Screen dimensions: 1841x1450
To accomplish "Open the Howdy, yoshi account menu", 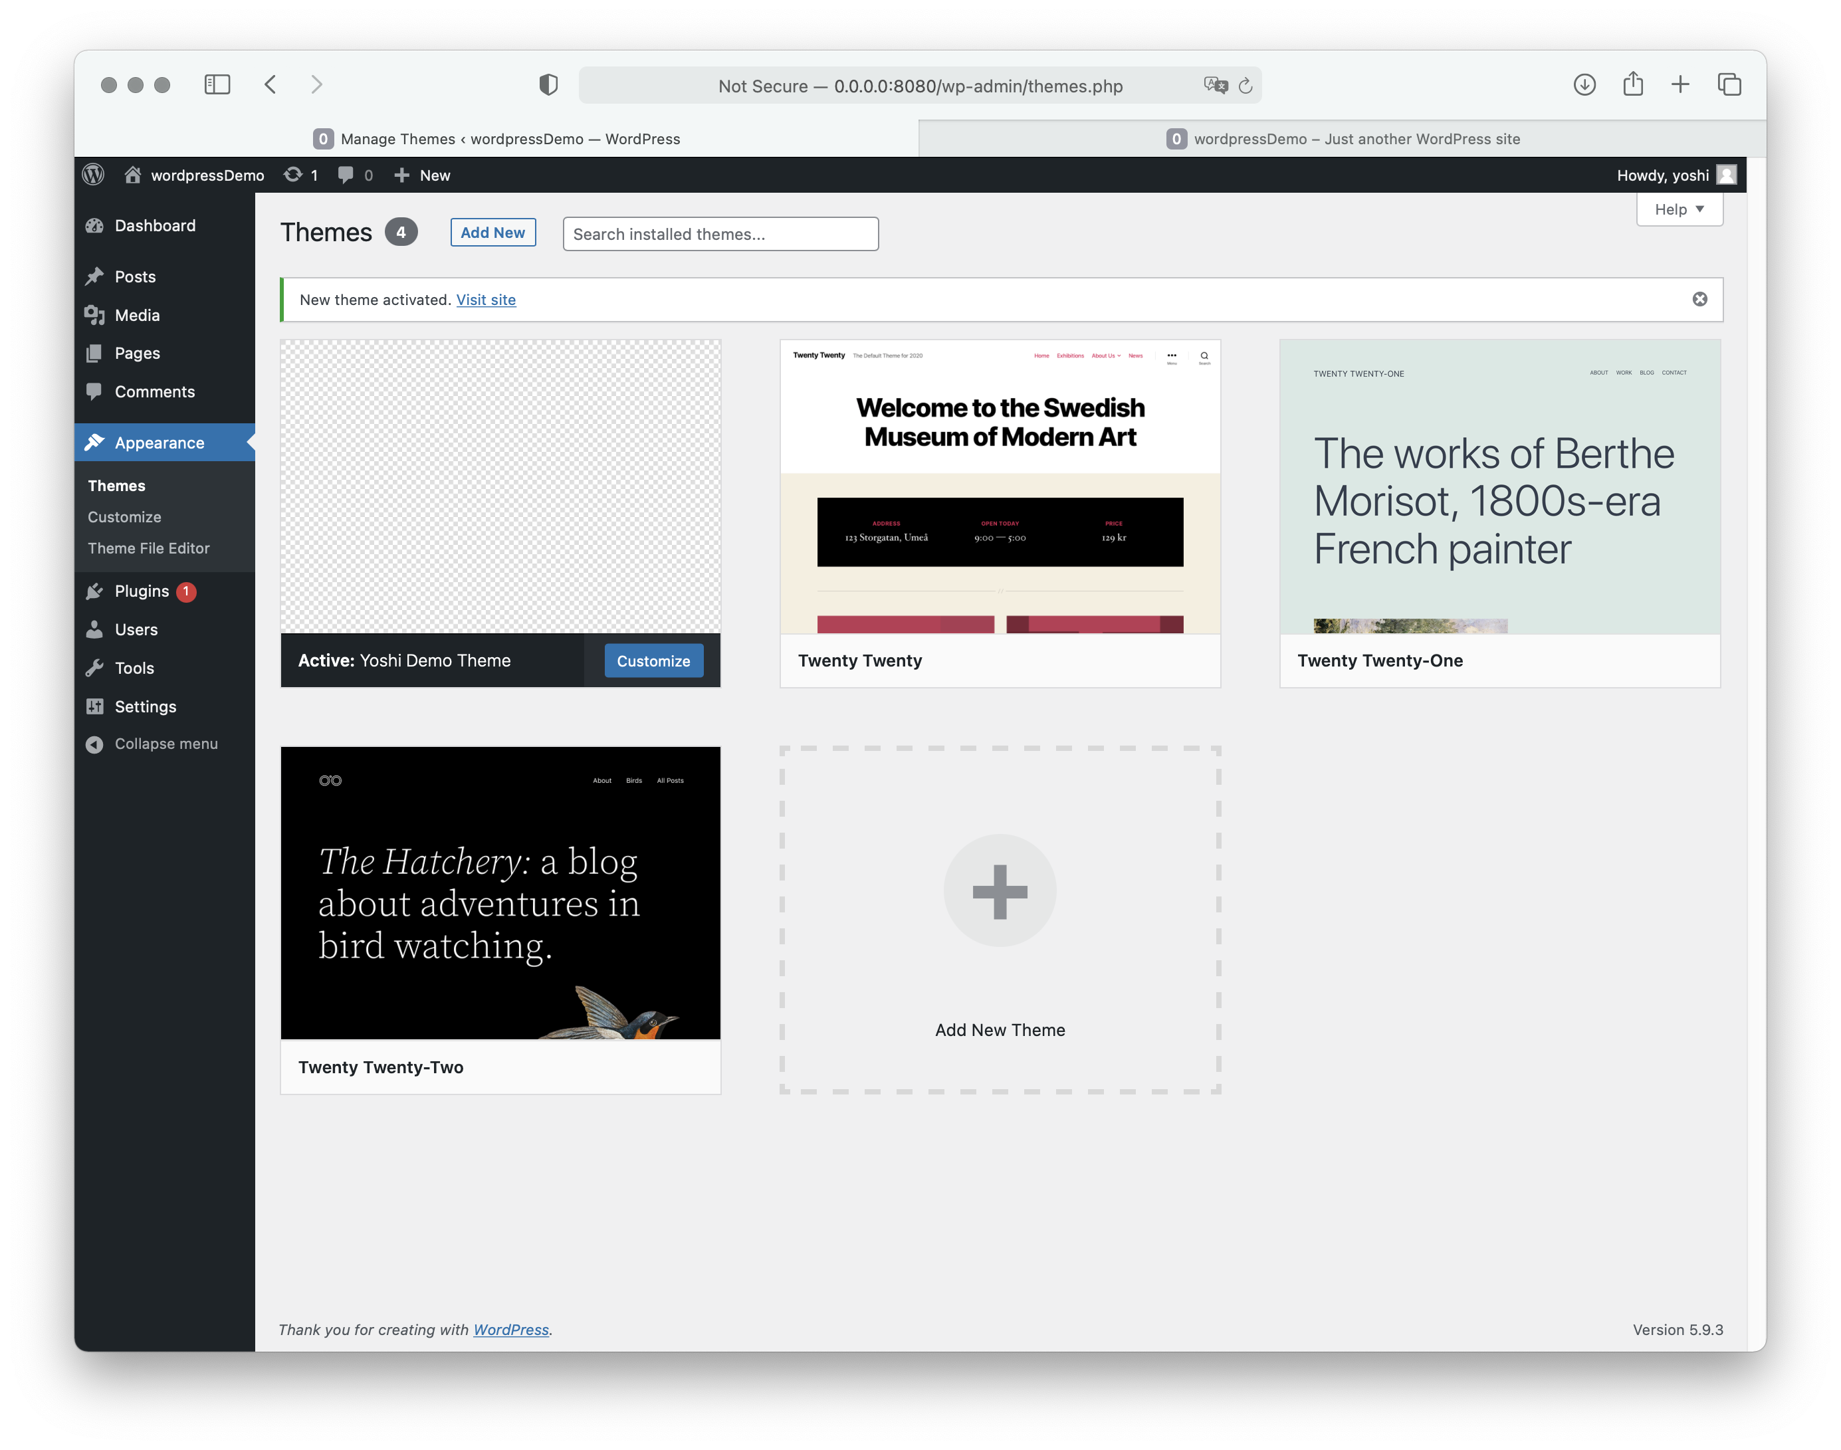I will coord(1676,175).
